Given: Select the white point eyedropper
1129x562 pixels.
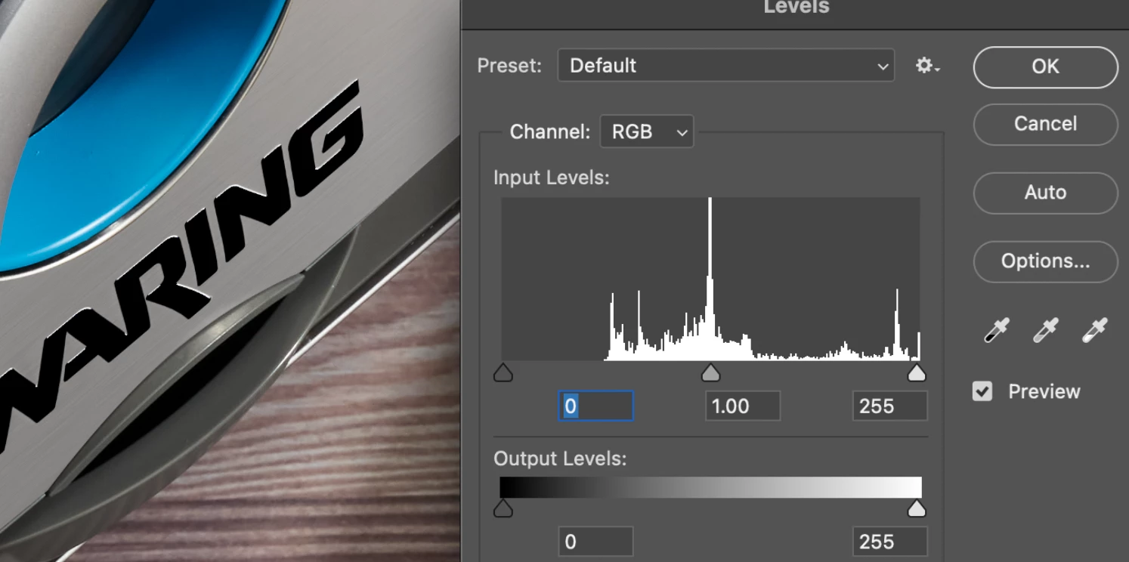Looking at the screenshot, I should point(1095,330).
